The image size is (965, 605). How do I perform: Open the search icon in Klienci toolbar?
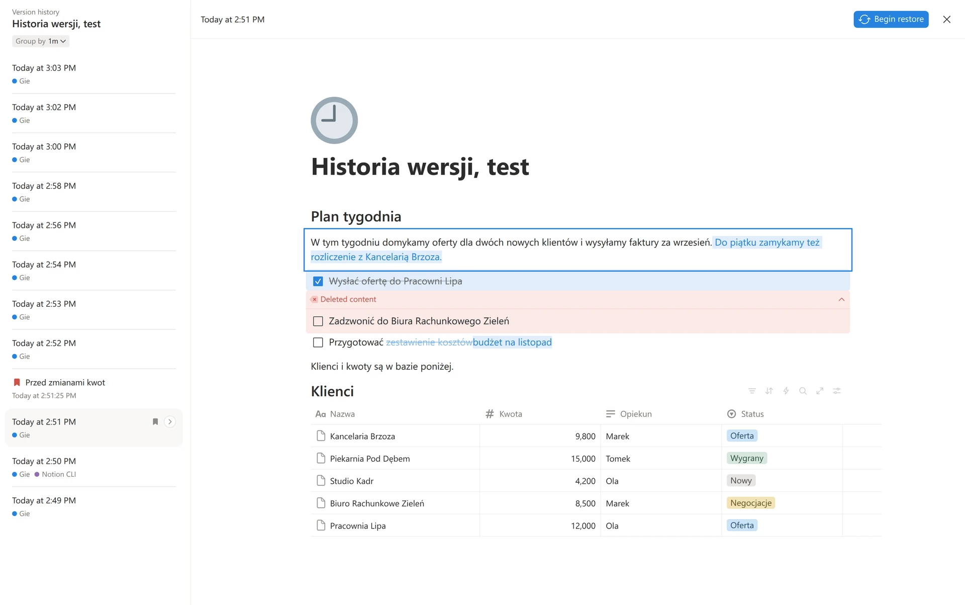click(x=803, y=391)
